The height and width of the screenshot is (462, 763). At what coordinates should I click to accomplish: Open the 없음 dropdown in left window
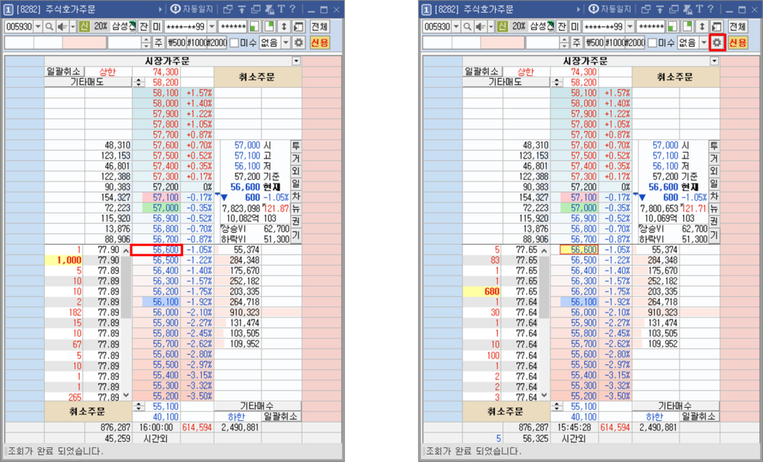click(x=286, y=42)
